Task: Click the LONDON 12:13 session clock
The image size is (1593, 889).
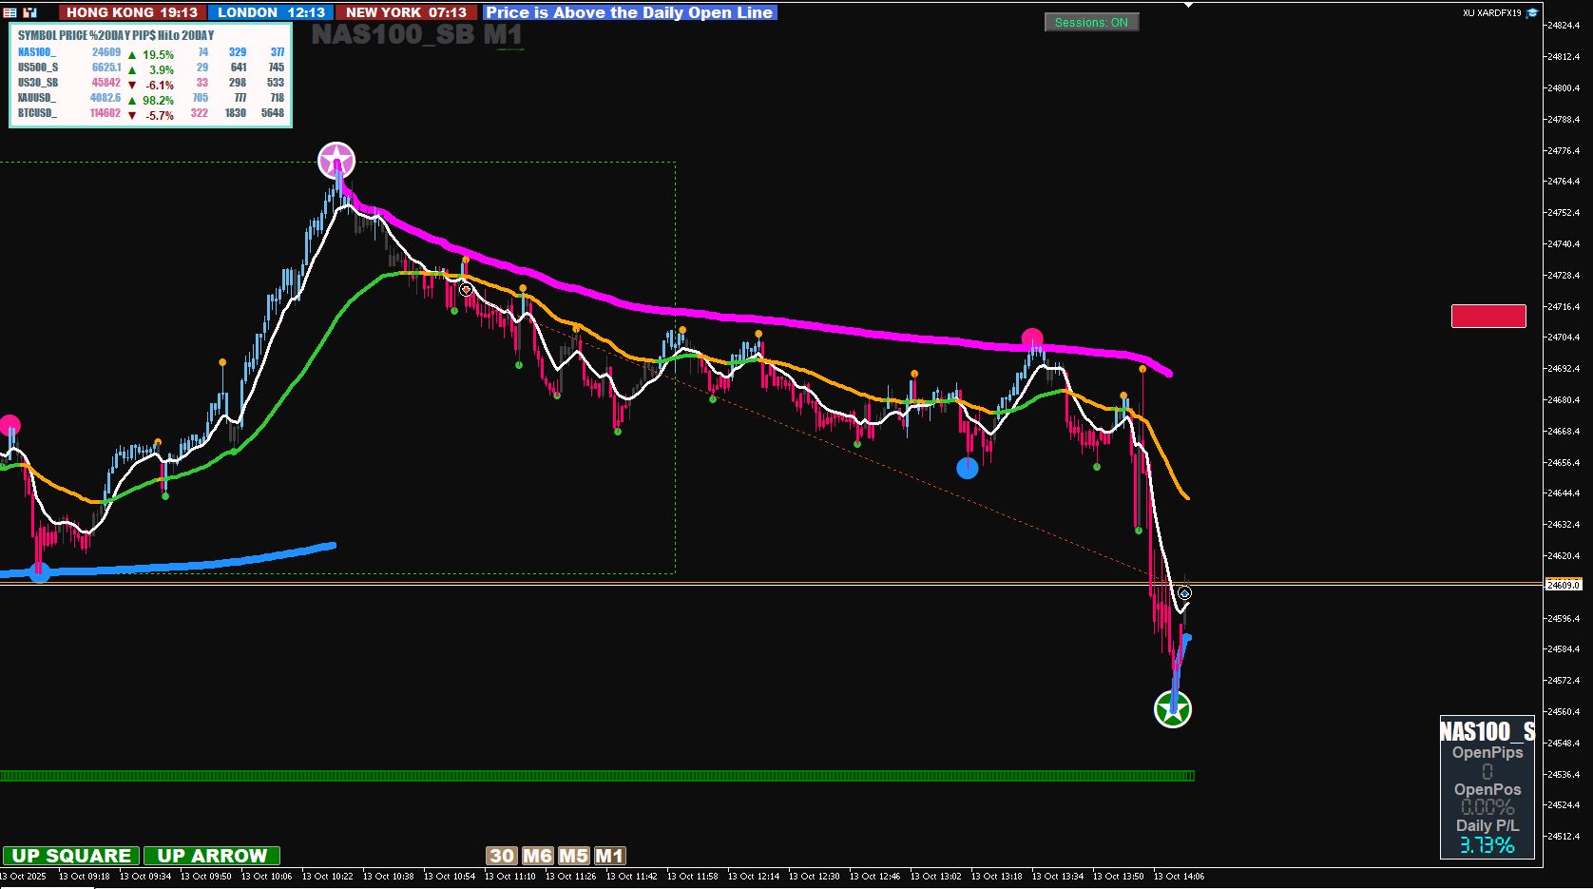Action: 271,12
